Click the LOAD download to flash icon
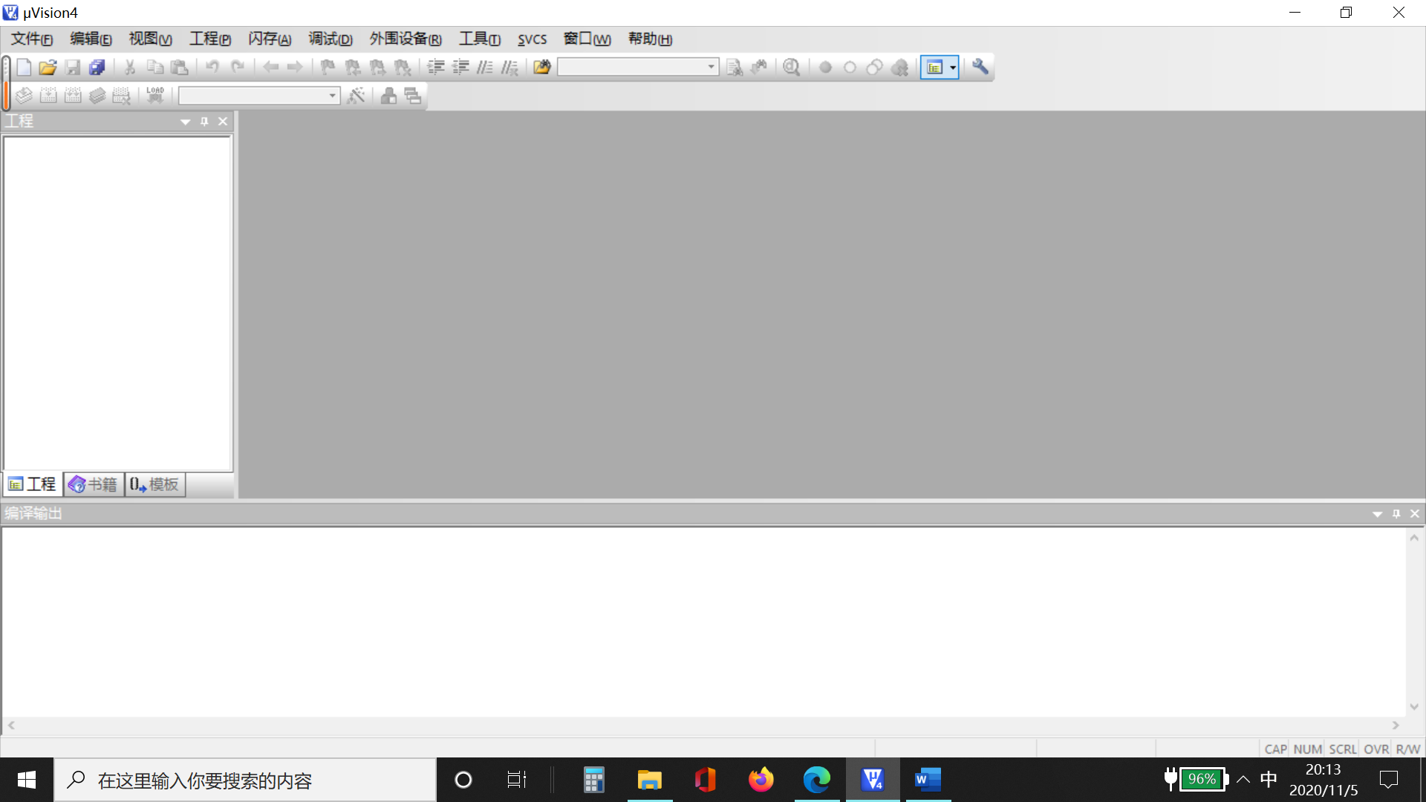The image size is (1426, 802). coord(155,95)
